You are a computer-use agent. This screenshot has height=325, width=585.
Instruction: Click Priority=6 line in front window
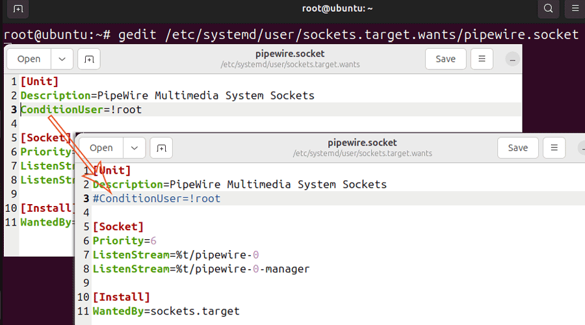[x=125, y=240]
